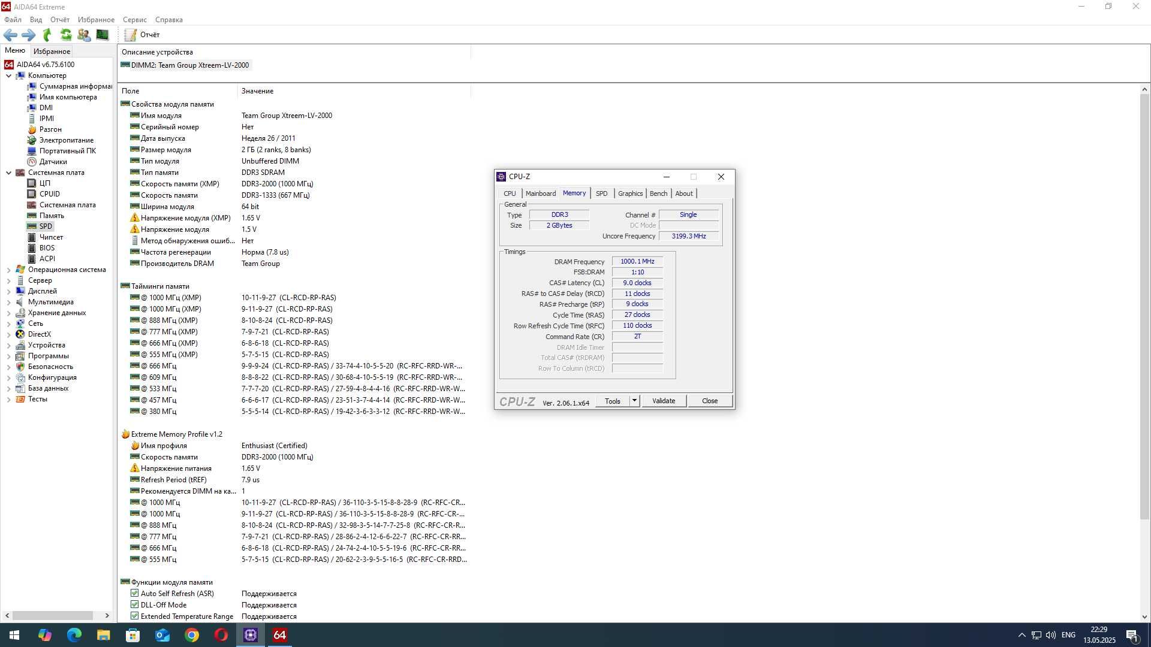
Task: Click the Поле column header
Action: tap(178, 91)
